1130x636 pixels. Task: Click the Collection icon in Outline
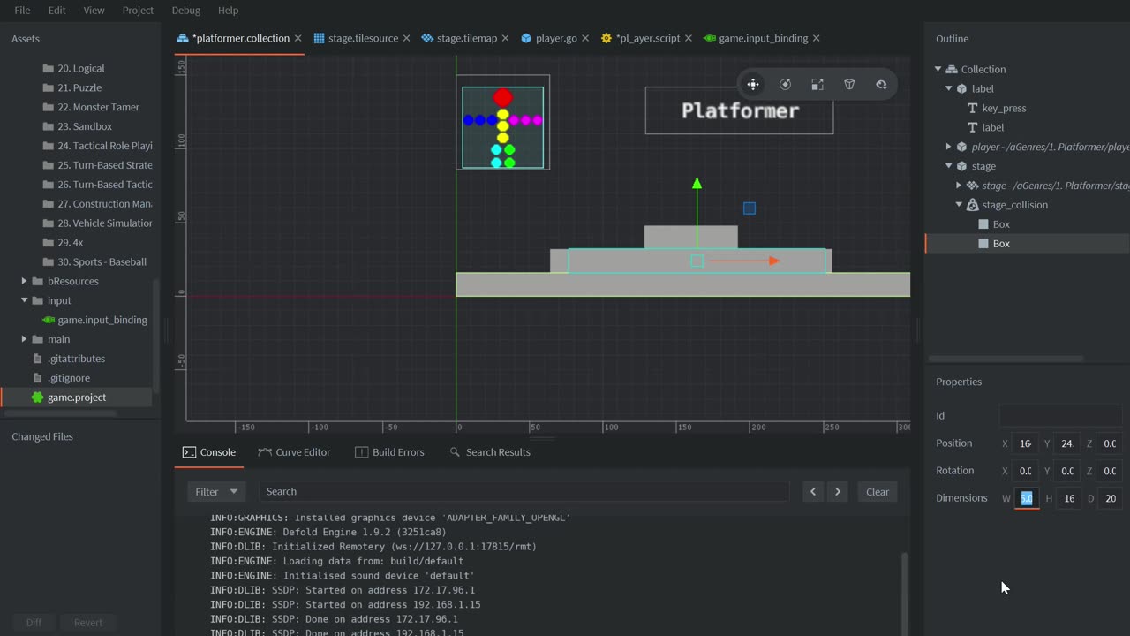point(952,69)
